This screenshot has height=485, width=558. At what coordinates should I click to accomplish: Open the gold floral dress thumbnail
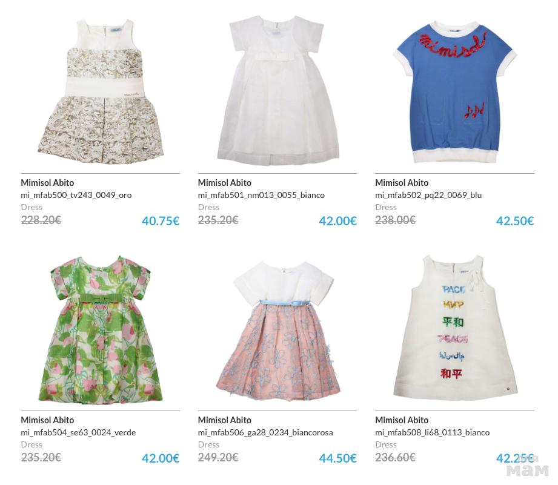[101, 92]
